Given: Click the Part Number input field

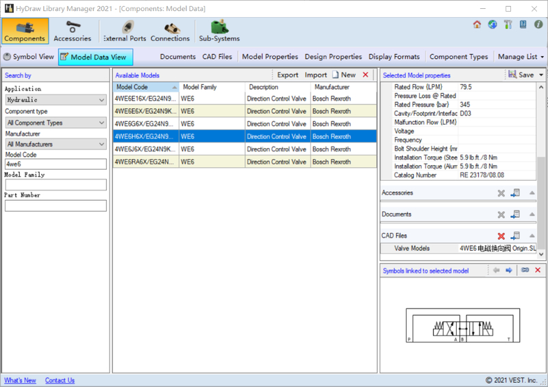Looking at the screenshot, I should 55,205.
